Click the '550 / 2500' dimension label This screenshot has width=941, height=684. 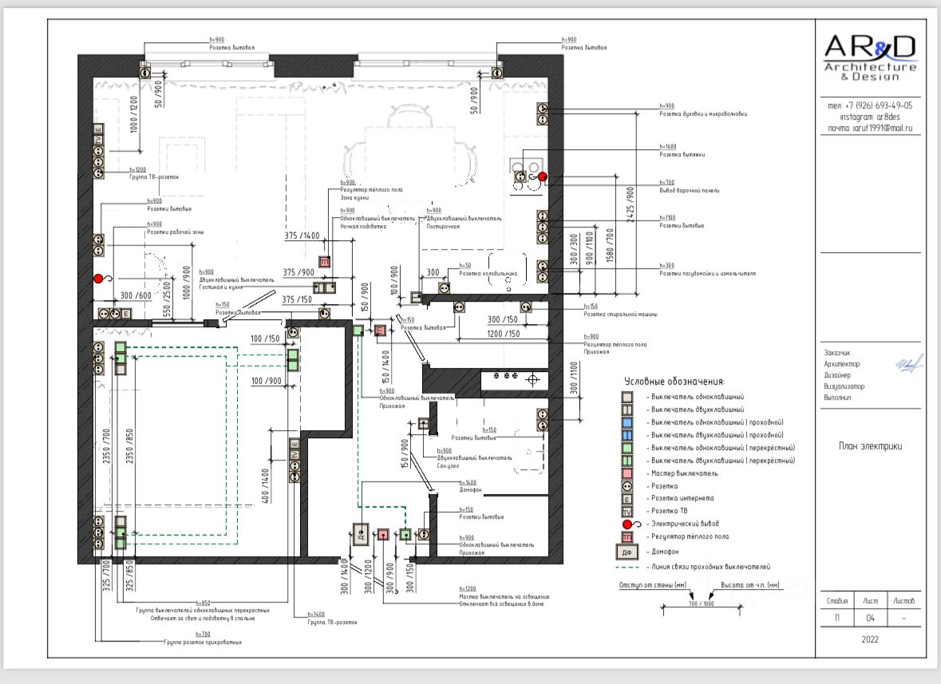(167, 299)
